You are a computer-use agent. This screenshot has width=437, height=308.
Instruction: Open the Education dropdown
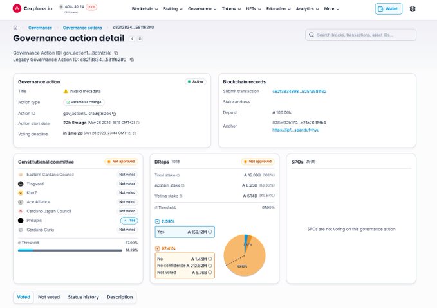pyautogui.click(x=279, y=9)
